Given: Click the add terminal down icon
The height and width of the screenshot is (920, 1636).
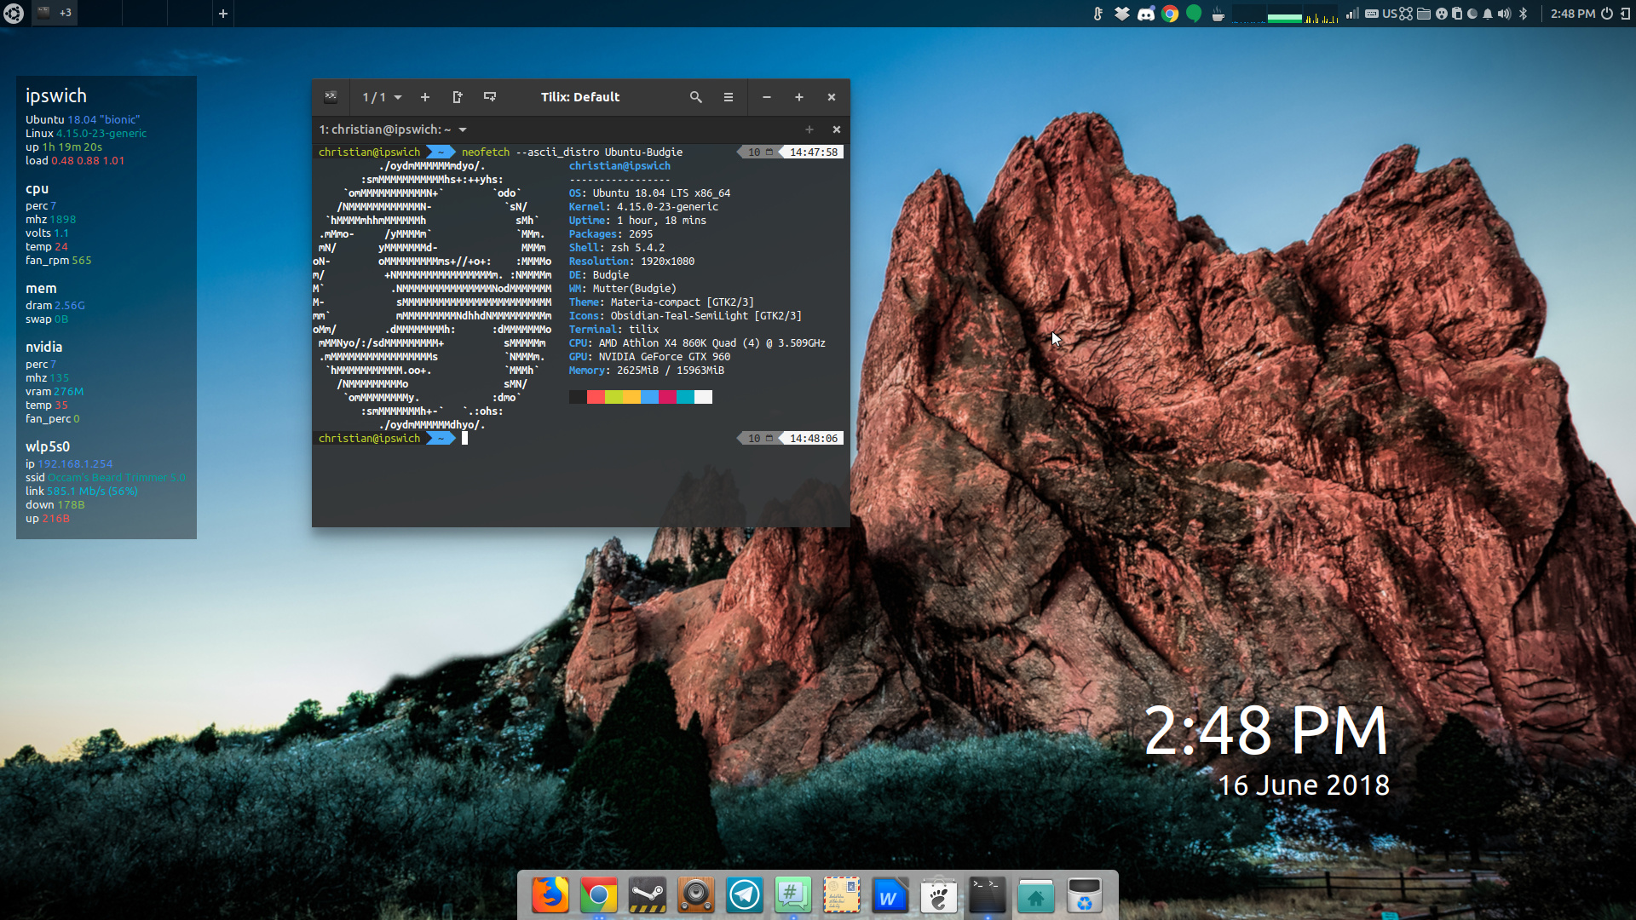Looking at the screenshot, I should pyautogui.click(x=490, y=97).
